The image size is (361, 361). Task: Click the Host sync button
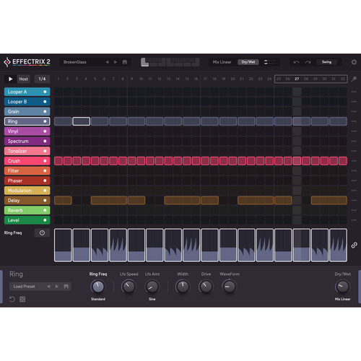coord(23,79)
